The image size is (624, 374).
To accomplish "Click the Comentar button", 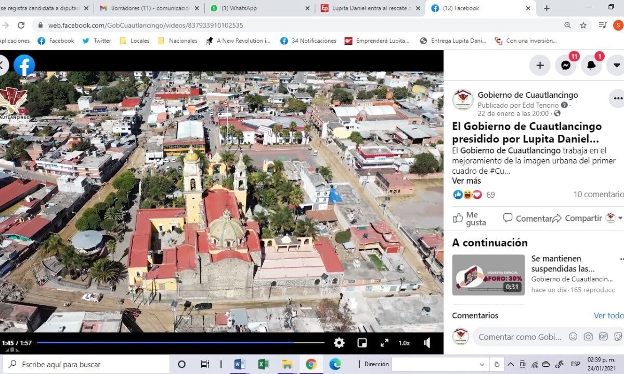I will (x=527, y=218).
